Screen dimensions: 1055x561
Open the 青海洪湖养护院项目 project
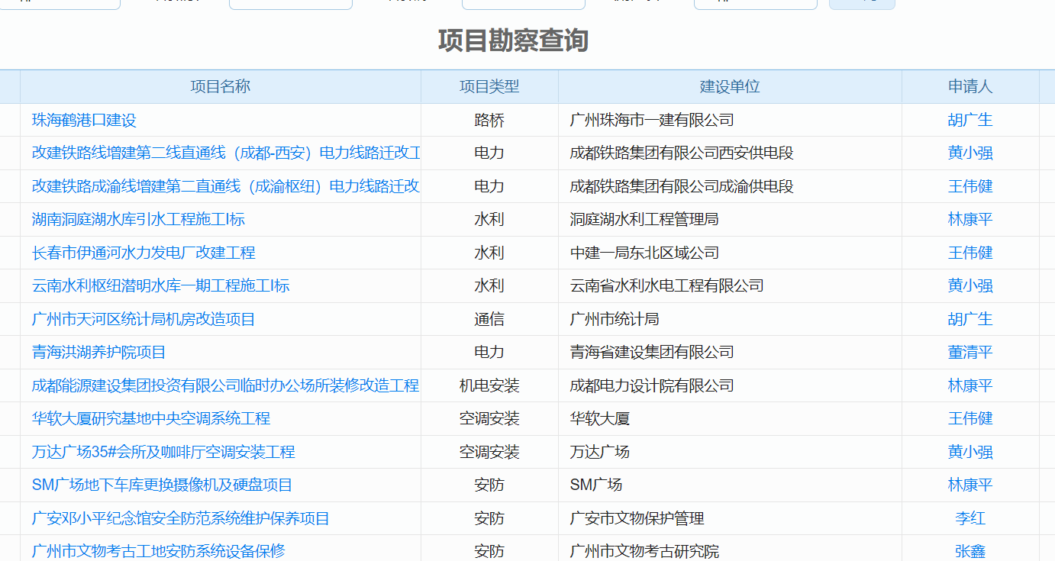[98, 352]
